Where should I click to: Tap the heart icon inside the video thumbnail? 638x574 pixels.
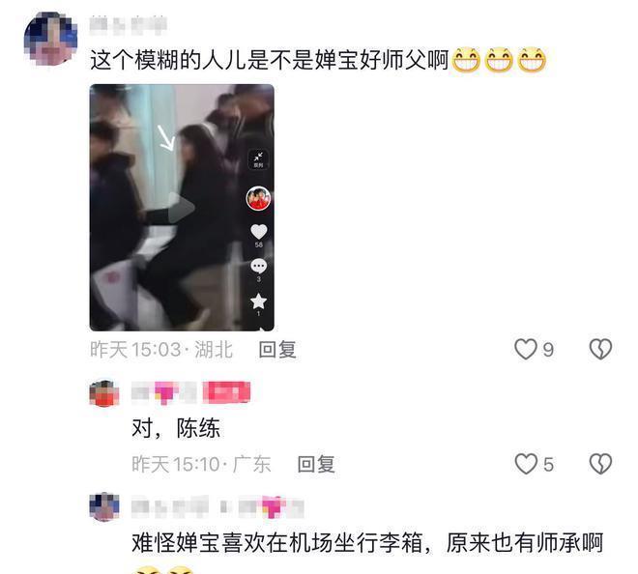pos(258,232)
